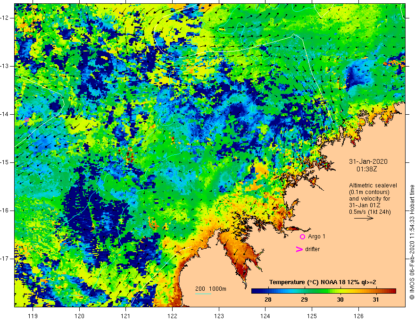Click the 122 longitude axis label
Viewport: 415px width, 321px height.
pyautogui.click(x=172, y=316)
